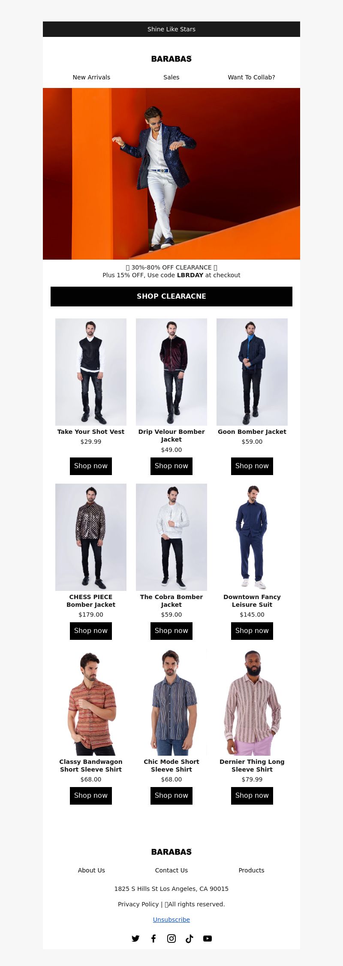Click the top BARABAS header logo
The width and height of the screenshot is (343, 966).
pyautogui.click(x=171, y=59)
